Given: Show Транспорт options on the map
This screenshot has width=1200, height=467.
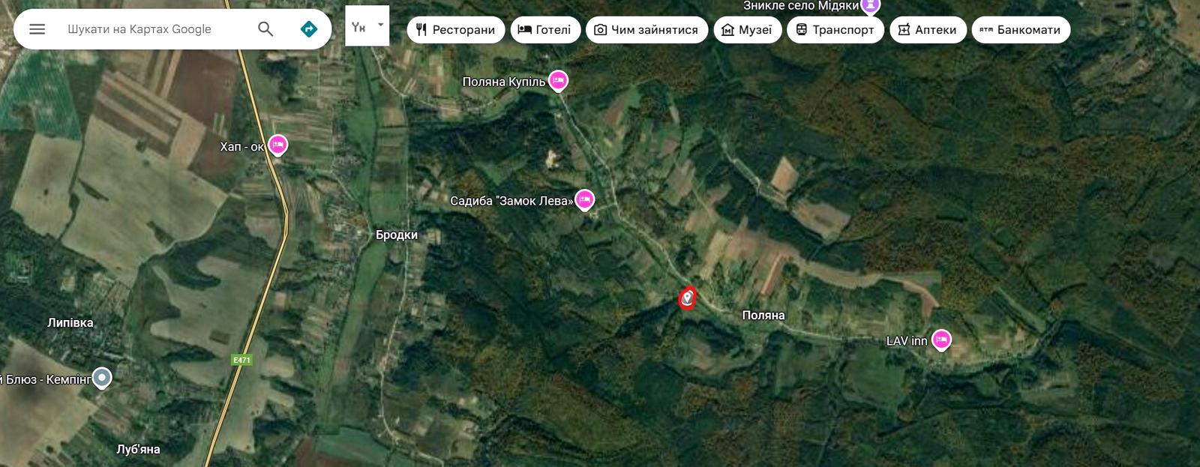Looking at the screenshot, I should 835,30.
